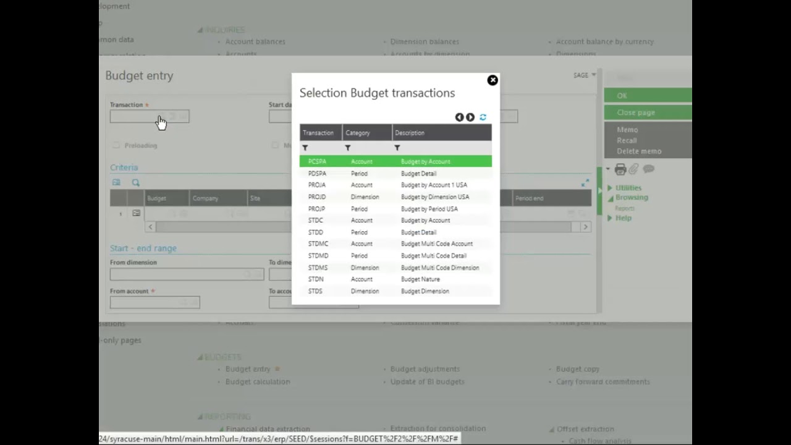This screenshot has width=791, height=445.
Task: Click Budget Multi Code Detail description
Action: (434, 256)
